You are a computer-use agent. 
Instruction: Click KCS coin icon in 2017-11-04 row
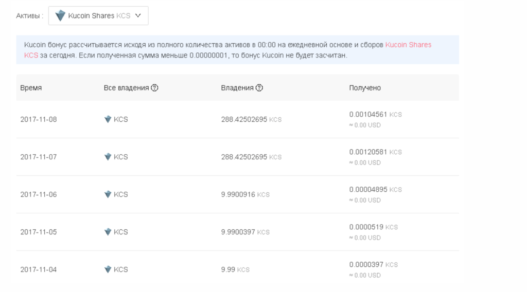pos(108,269)
